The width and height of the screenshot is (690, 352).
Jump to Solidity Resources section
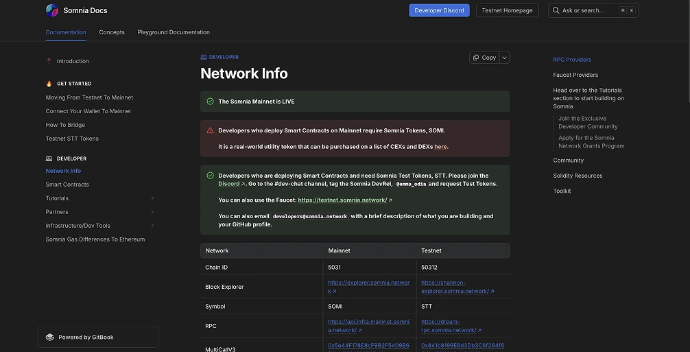coord(578,176)
